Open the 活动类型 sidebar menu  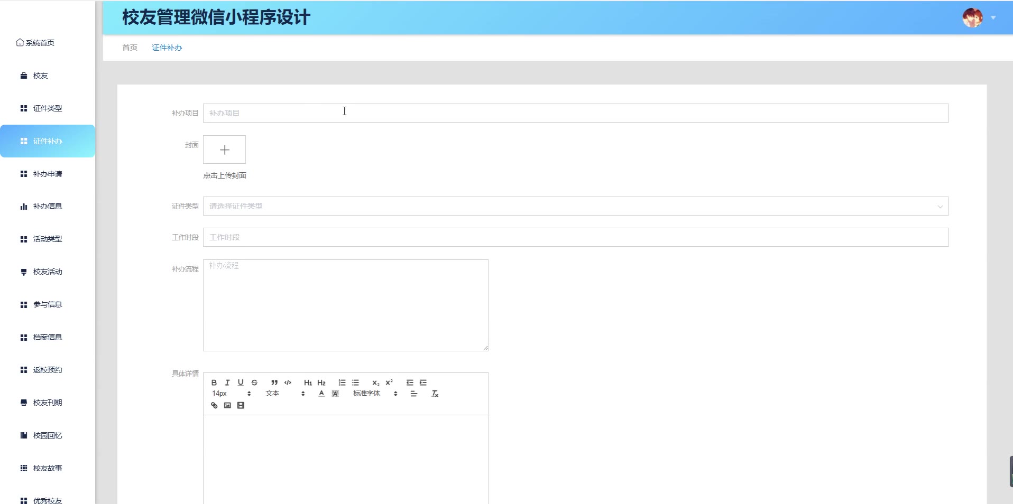click(x=48, y=239)
